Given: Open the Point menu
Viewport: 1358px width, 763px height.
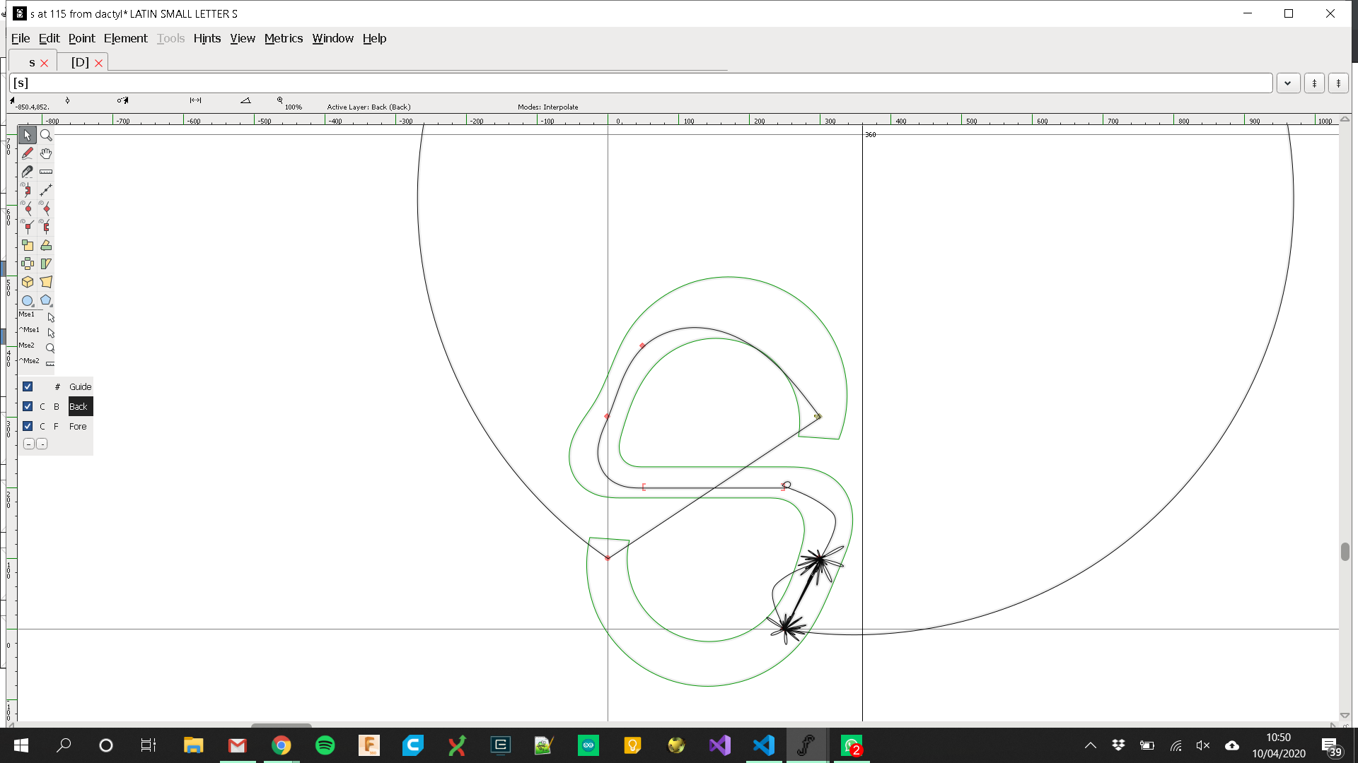Looking at the screenshot, I should pos(81,38).
